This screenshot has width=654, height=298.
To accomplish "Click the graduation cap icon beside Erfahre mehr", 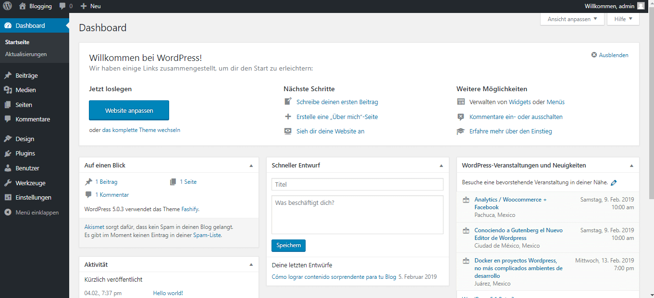I will (x=461, y=131).
